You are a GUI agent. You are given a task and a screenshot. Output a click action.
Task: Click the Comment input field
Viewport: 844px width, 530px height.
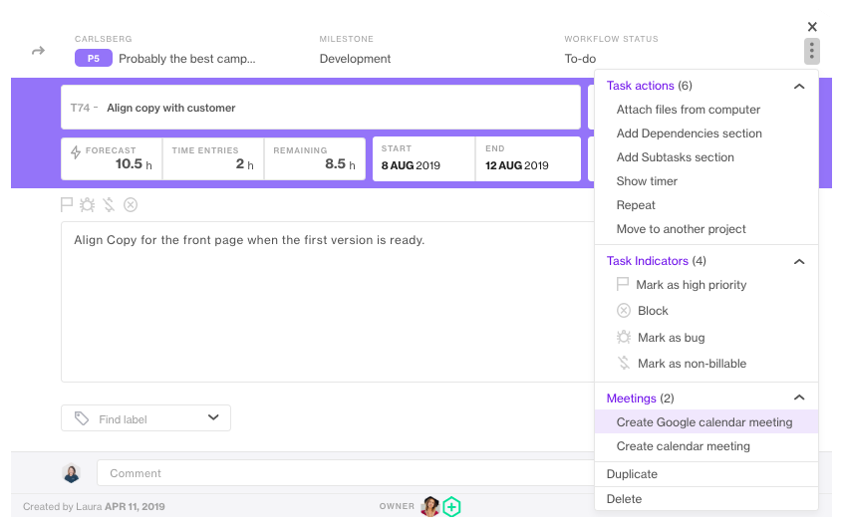(x=345, y=473)
